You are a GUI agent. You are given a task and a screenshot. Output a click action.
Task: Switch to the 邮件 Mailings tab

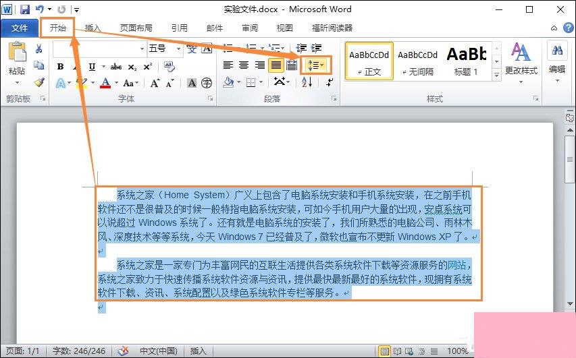[x=215, y=28]
